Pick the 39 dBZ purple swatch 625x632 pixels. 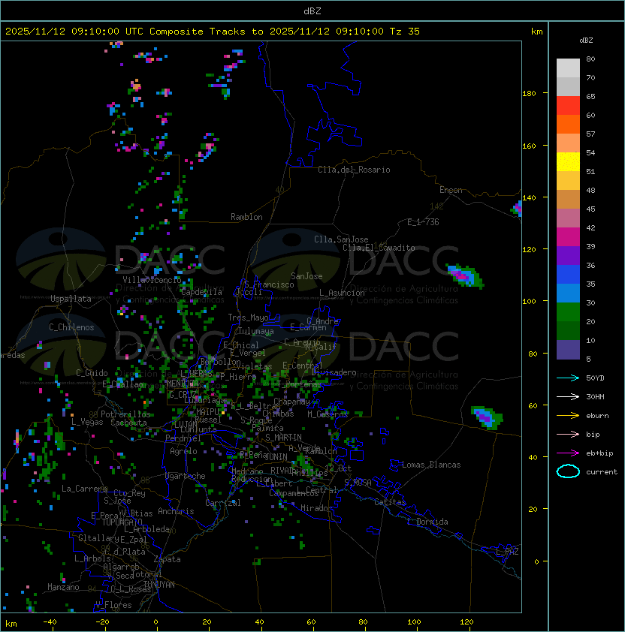coord(568,256)
